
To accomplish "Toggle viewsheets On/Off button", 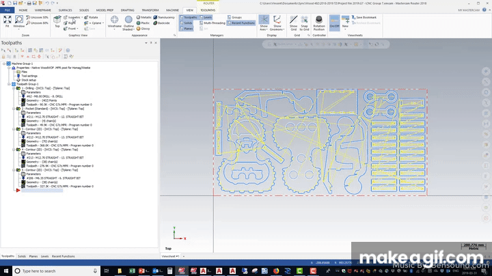I will coord(335,21).
